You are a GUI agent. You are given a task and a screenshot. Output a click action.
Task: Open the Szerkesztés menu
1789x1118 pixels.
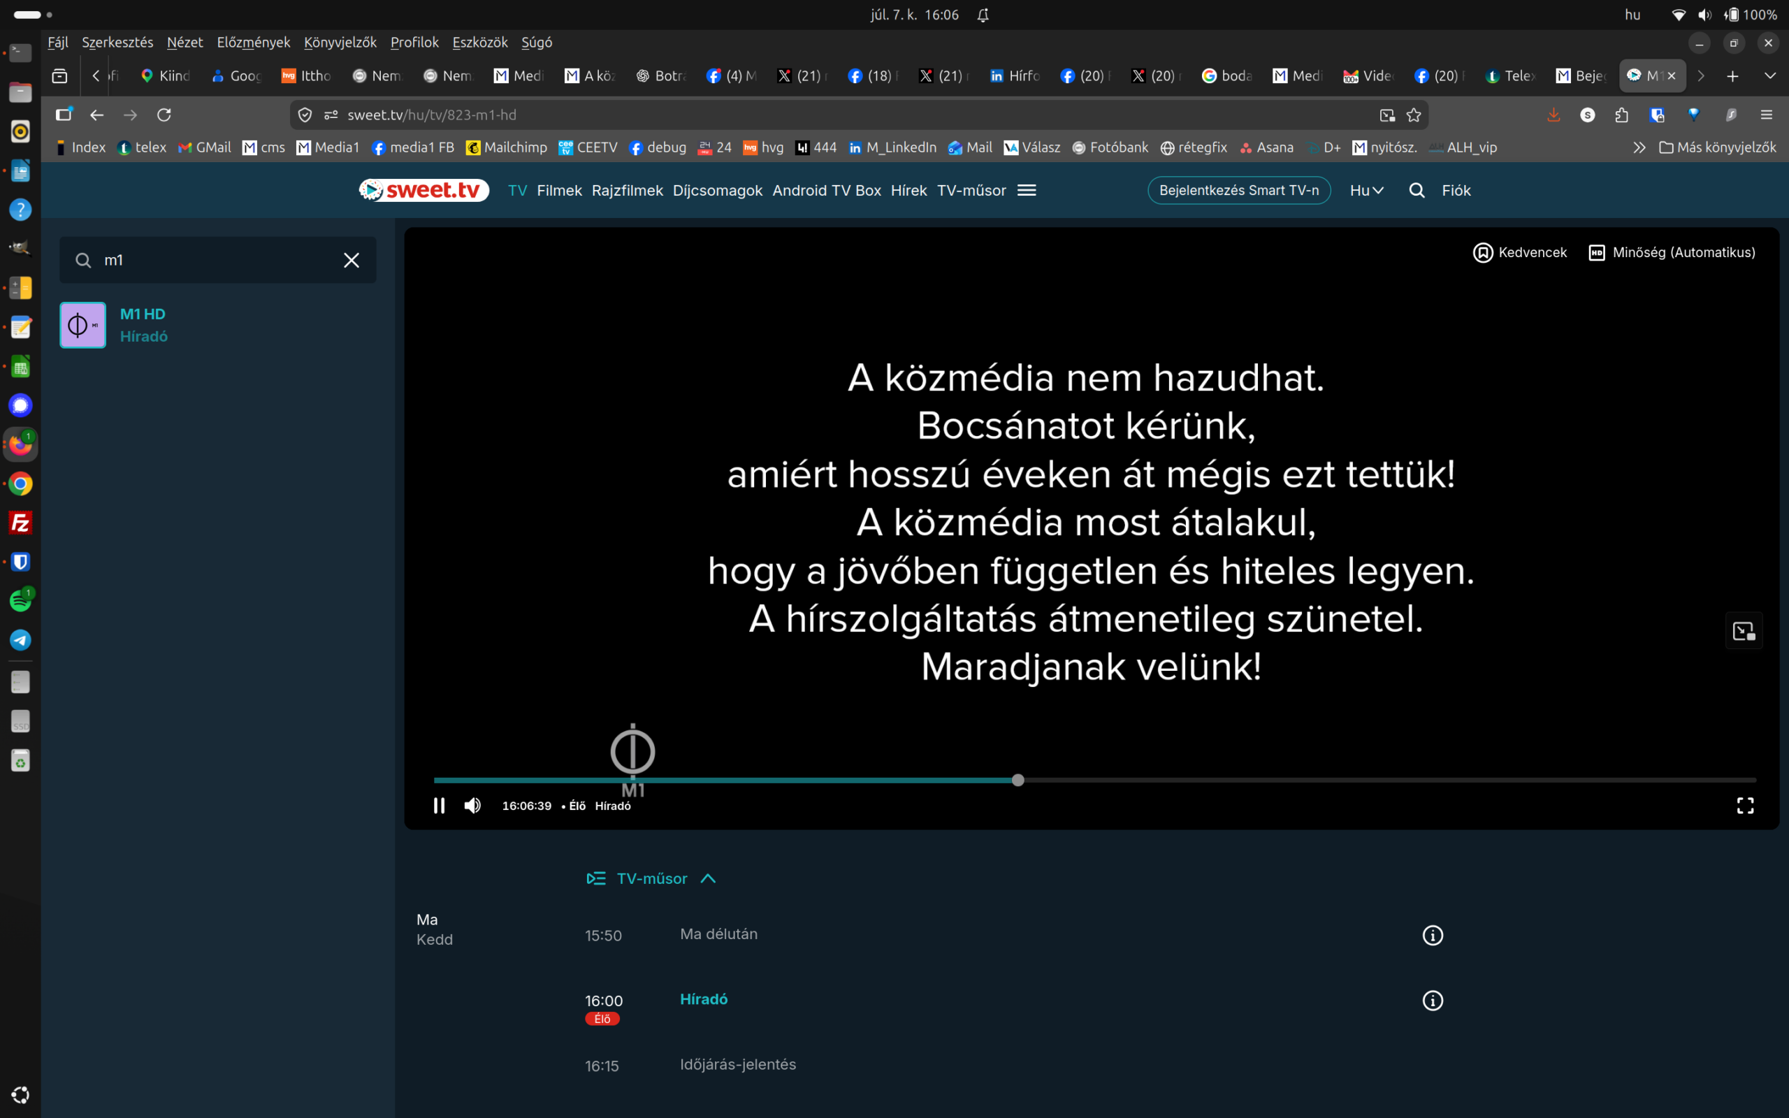click(x=117, y=42)
